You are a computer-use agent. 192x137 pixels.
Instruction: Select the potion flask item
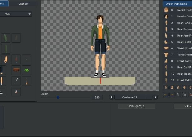(16, 91)
